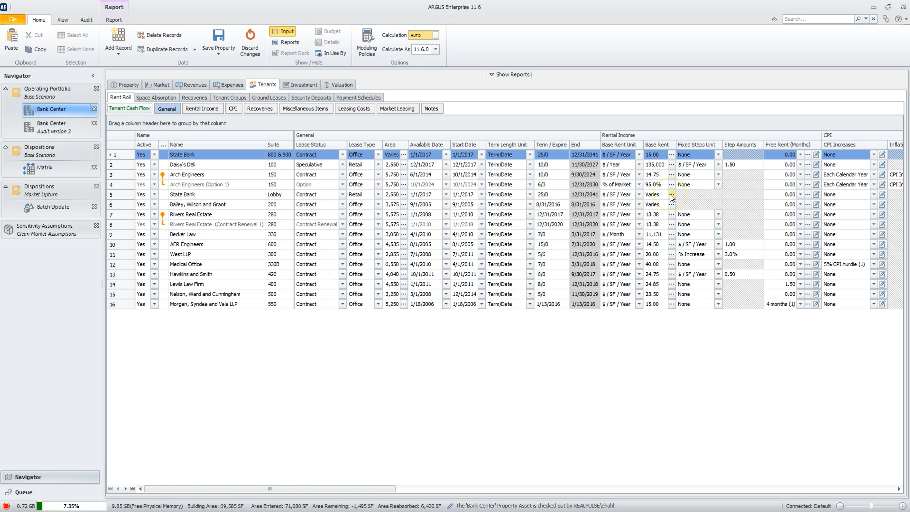This screenshot has height=512, width=910.
Task: Toggle the Input display option
Action: [x=282, y=31]
